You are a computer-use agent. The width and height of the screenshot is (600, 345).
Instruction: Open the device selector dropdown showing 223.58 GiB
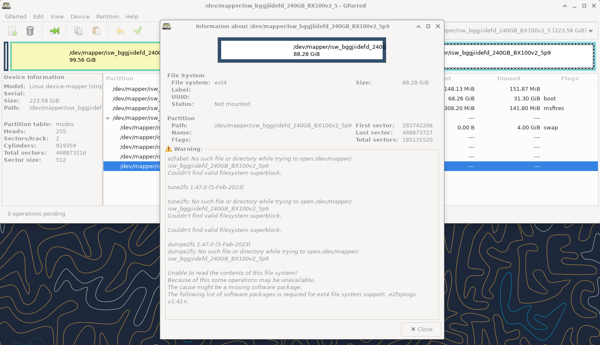(520, 31)
